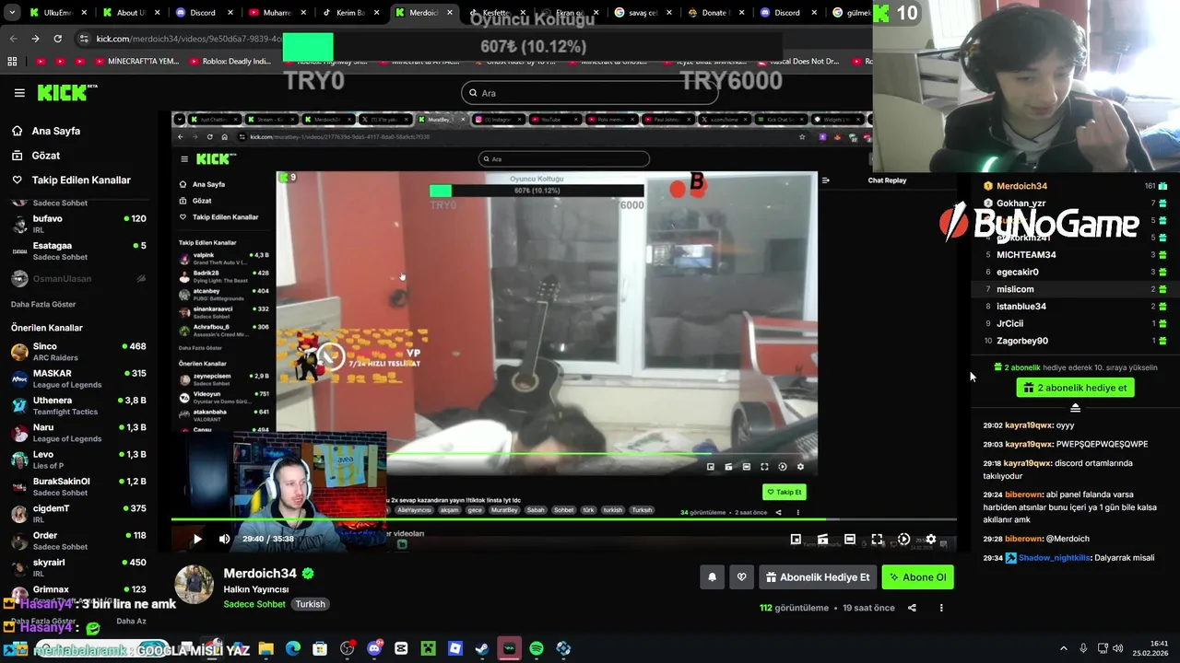The image size is (1180, 663).
Task: Open Steam from the taskbar
Action: pos(482,649)
